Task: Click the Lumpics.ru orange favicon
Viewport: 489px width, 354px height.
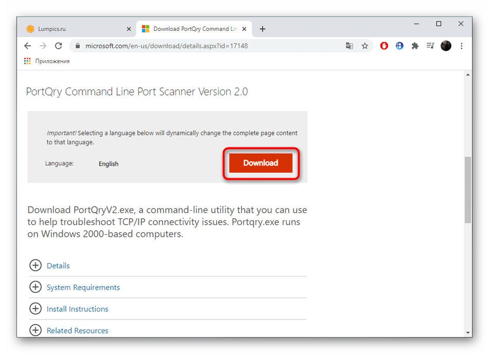Action: tap(30, 29)
